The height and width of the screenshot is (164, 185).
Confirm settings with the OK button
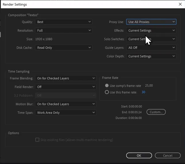click(x=139, y=156)
